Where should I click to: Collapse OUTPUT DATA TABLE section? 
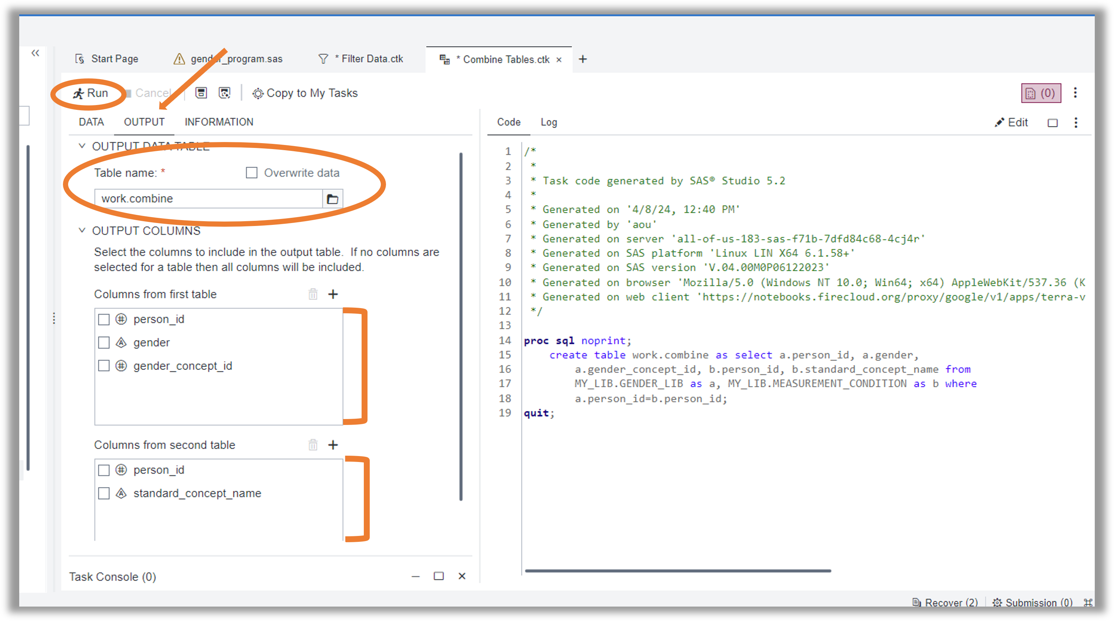coord(82,146)
